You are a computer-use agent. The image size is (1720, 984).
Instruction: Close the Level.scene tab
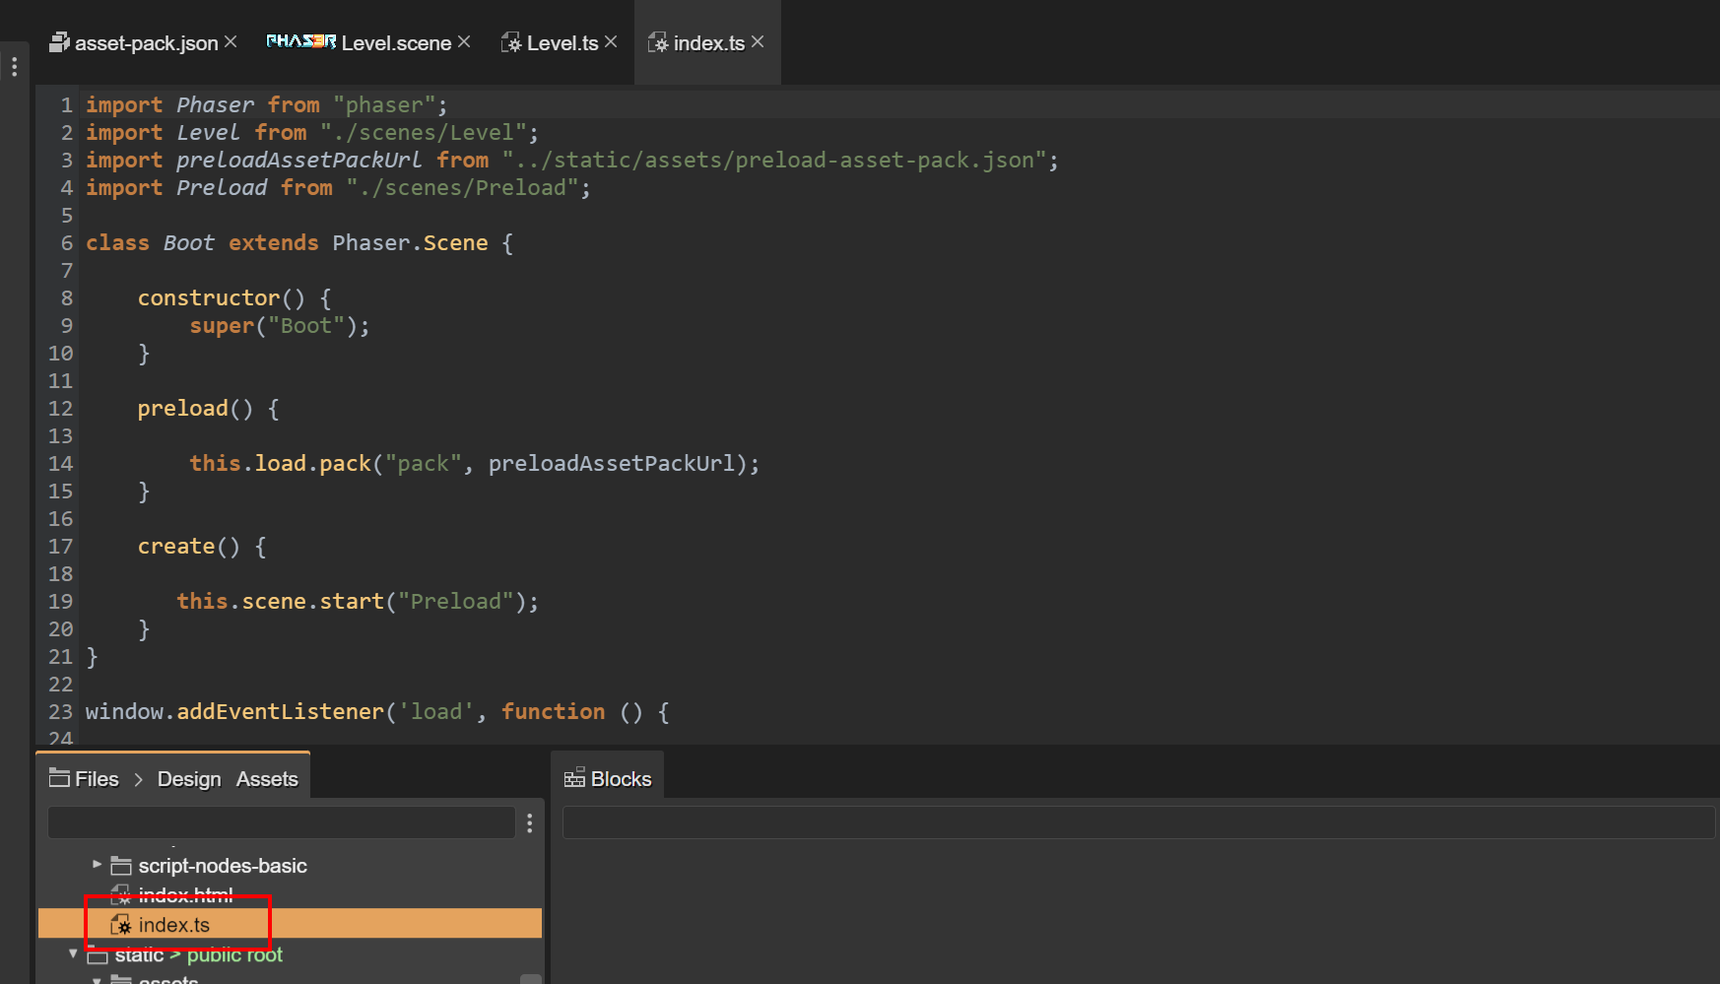tap(464, 42)
